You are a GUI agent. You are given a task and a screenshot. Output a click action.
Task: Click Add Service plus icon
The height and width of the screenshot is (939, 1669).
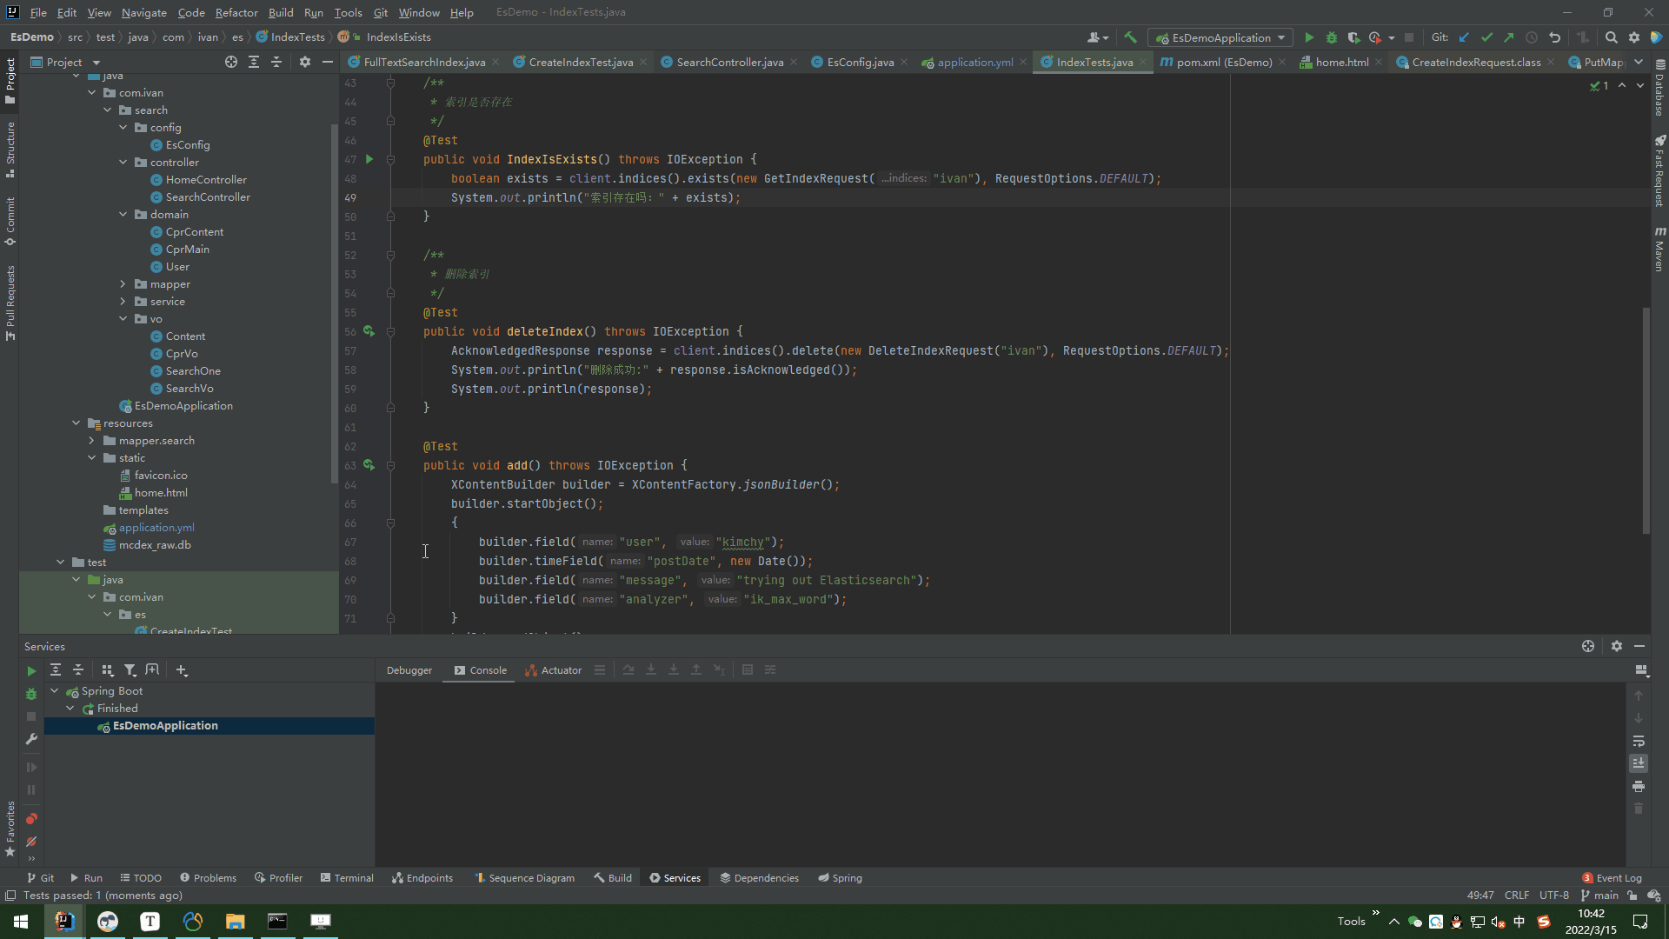point(181,670)
